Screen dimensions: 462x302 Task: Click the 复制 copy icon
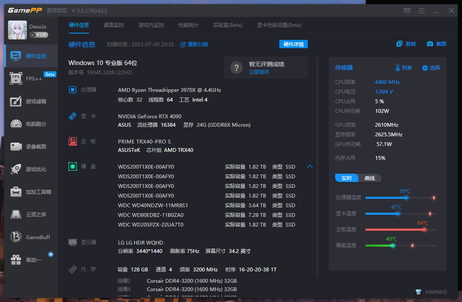pos(399,44)
